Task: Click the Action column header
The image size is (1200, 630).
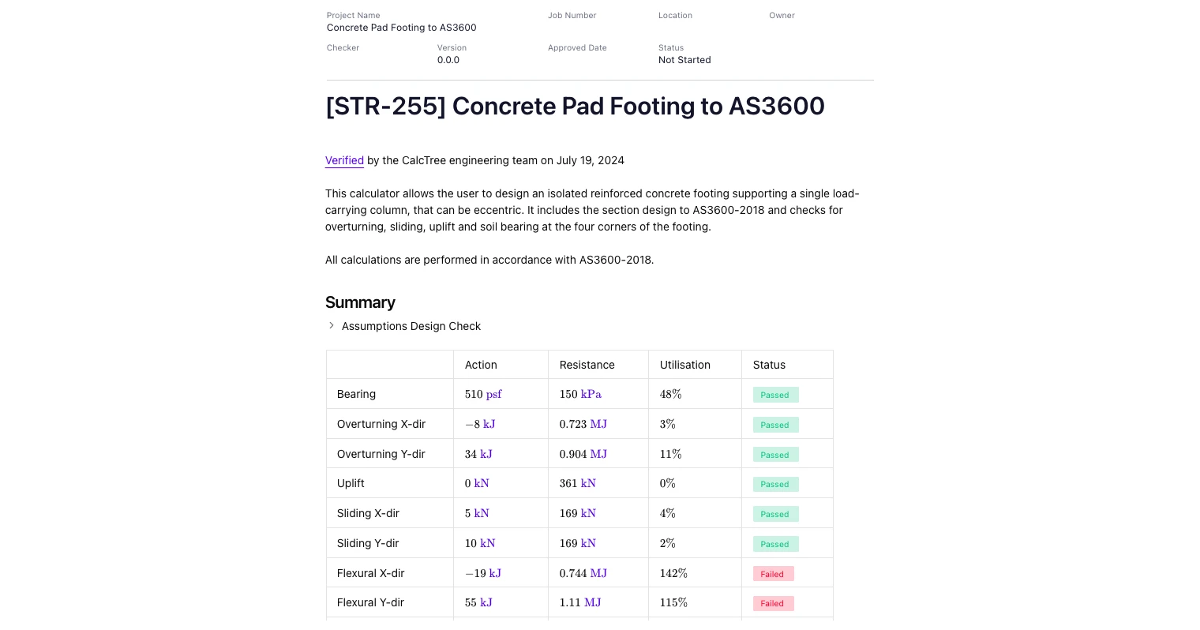Action: point(481,365)
